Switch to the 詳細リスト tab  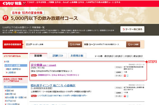pyautogui.click(x=58, y=56)
